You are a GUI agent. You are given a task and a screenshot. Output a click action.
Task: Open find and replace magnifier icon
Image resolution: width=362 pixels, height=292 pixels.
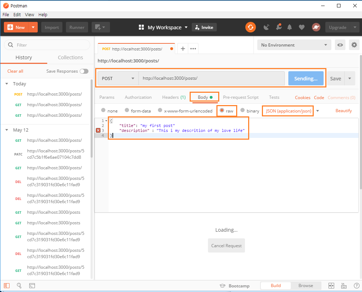pos(19,286)
